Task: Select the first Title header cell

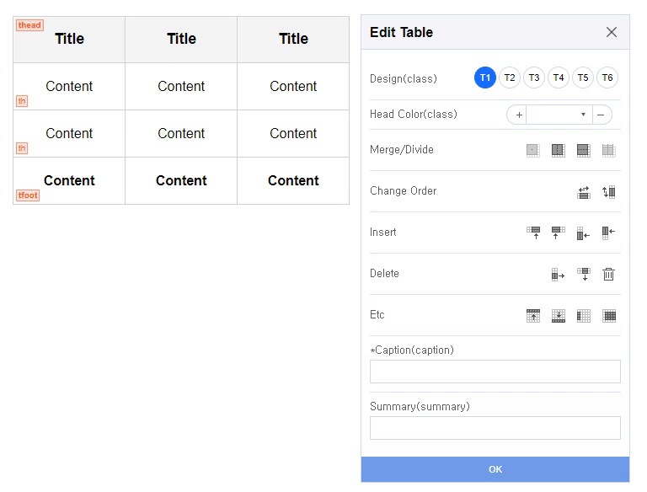Action: click(x=69, y=39)
